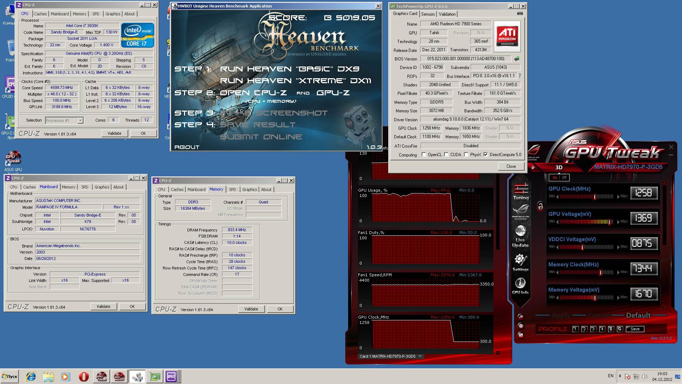
Task: Click the VDDCI Voltage slider handle
Action: [582, 247]
